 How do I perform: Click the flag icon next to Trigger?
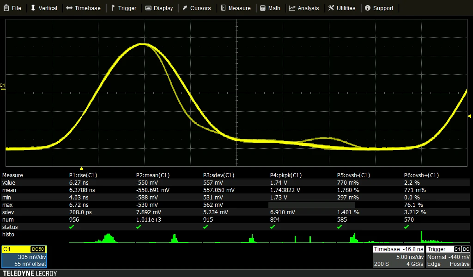tap(113, 8)
